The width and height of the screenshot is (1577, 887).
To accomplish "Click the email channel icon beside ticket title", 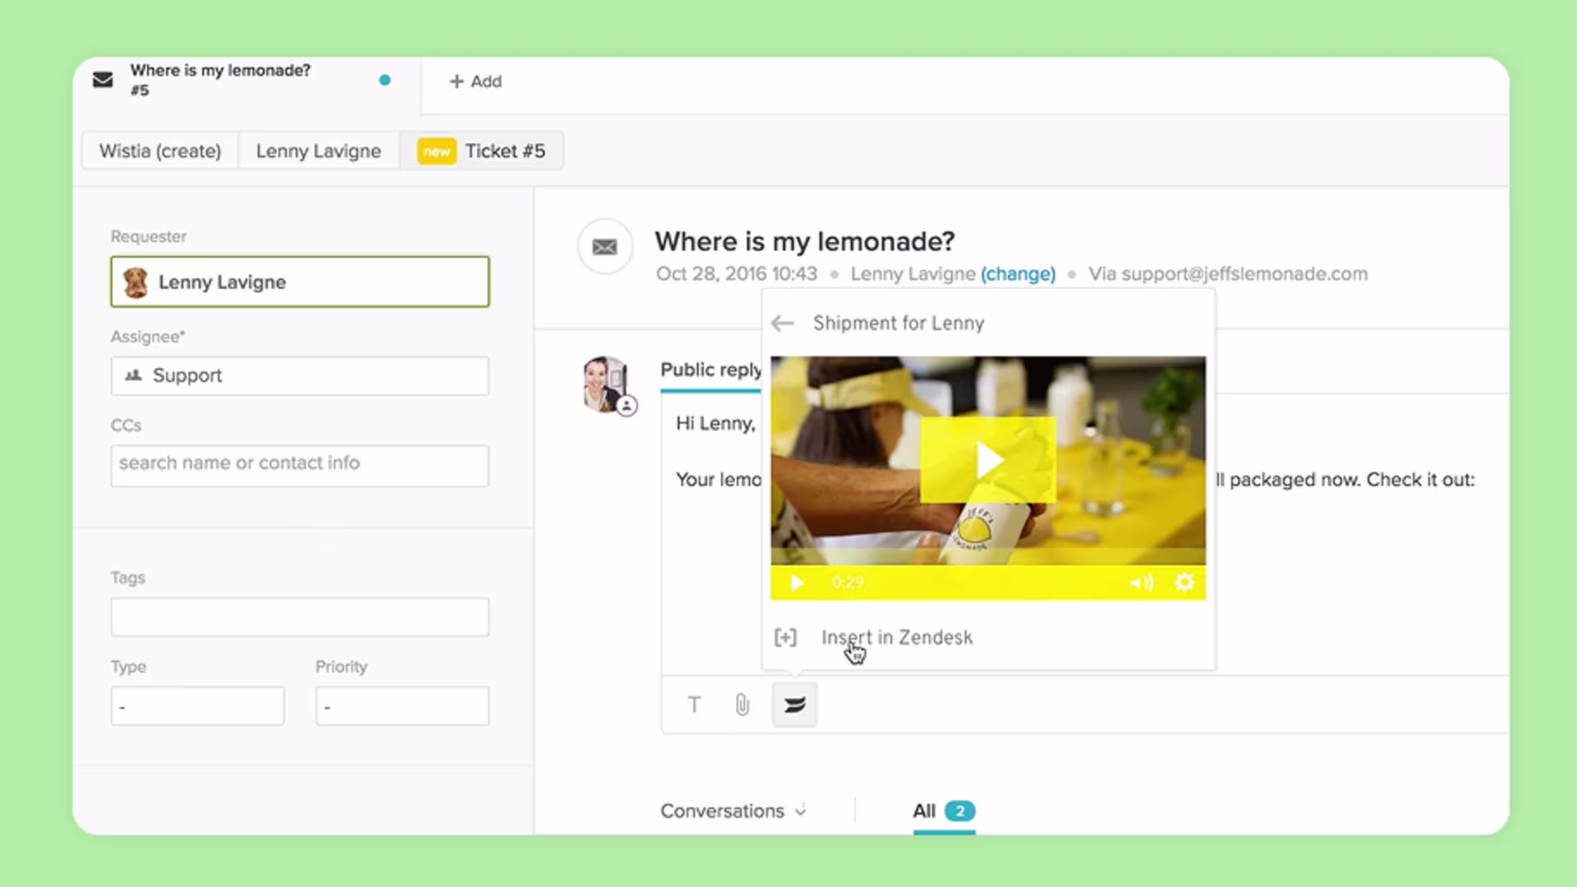I will (x=605, y=246).
